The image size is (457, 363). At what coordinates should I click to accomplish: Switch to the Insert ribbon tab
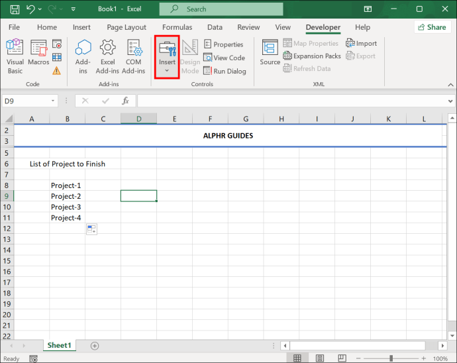[x=81, y=27]
